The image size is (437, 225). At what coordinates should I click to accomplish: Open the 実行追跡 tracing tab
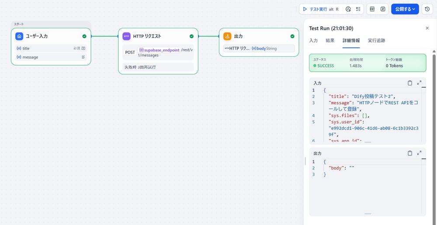click(377, 41)
